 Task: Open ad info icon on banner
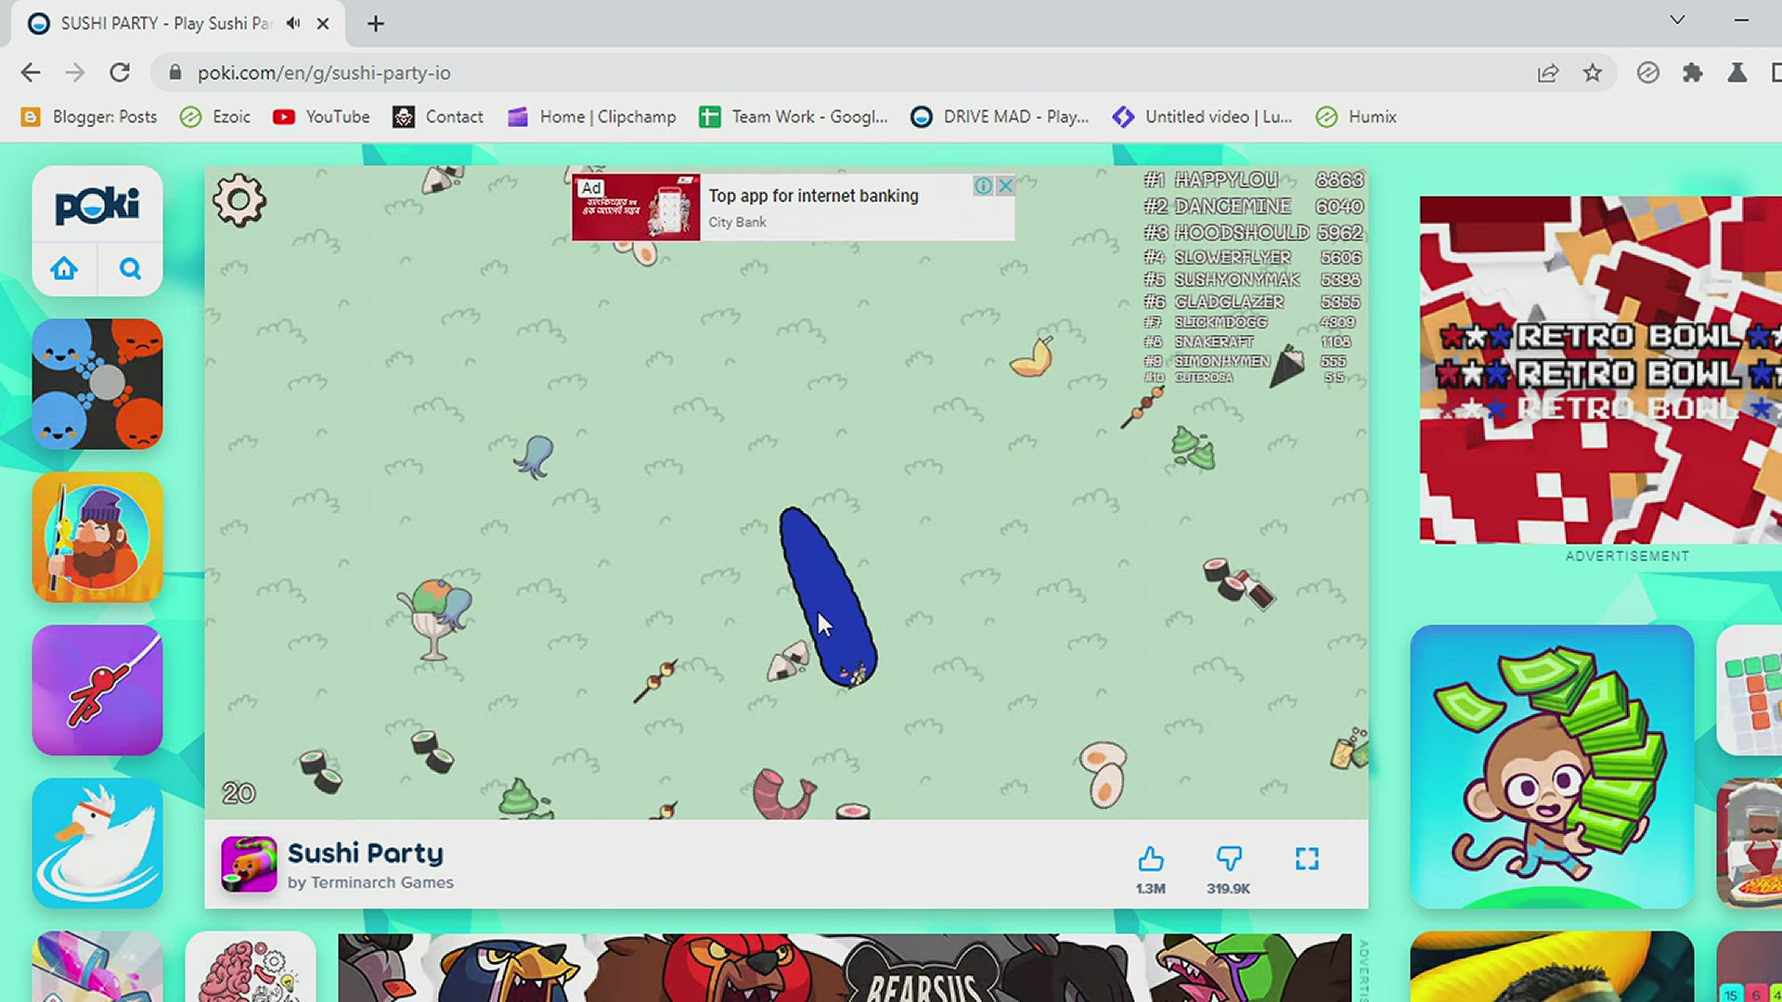[983, 186]
